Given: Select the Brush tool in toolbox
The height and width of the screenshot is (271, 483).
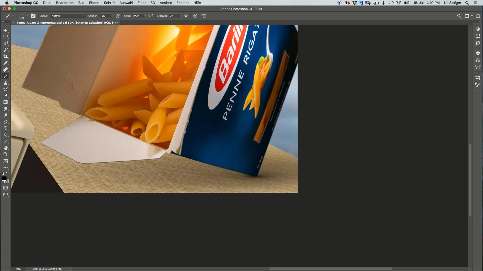Looking at the screenshot, I should [6, 76].
